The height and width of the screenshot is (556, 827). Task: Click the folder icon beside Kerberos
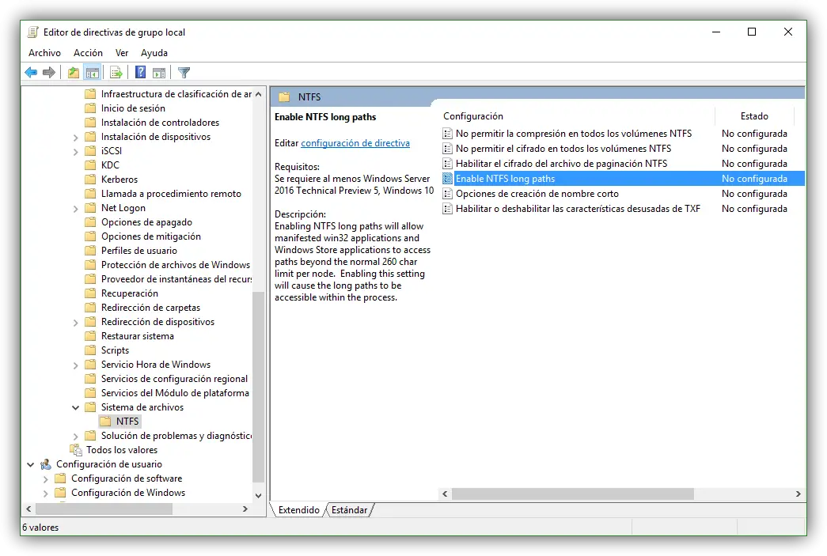(91, 180)
